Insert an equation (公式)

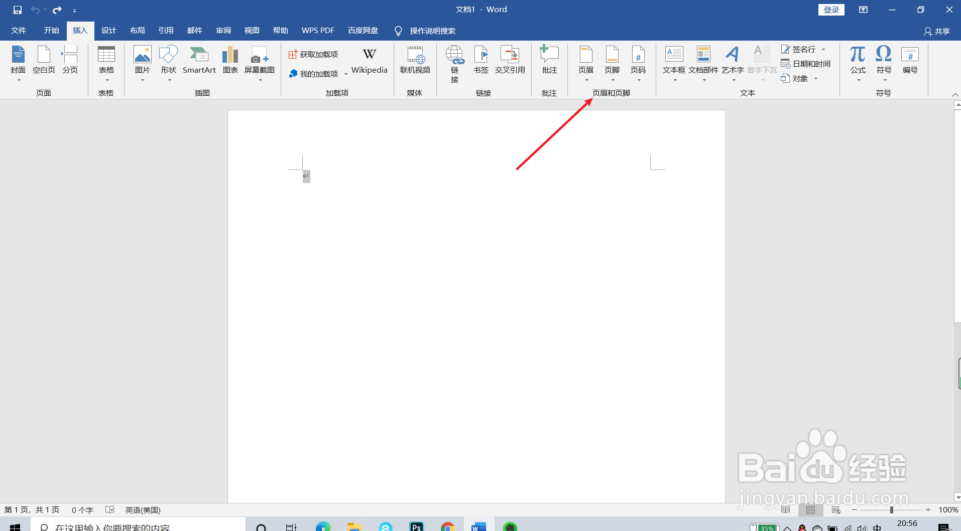click(x=858, y=64)
